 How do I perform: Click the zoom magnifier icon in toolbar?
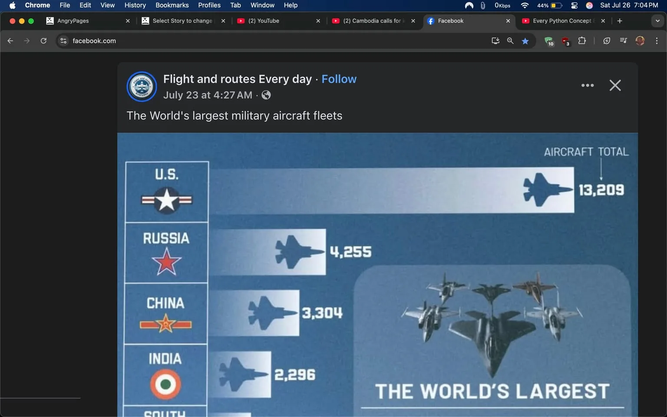point(510,40)
